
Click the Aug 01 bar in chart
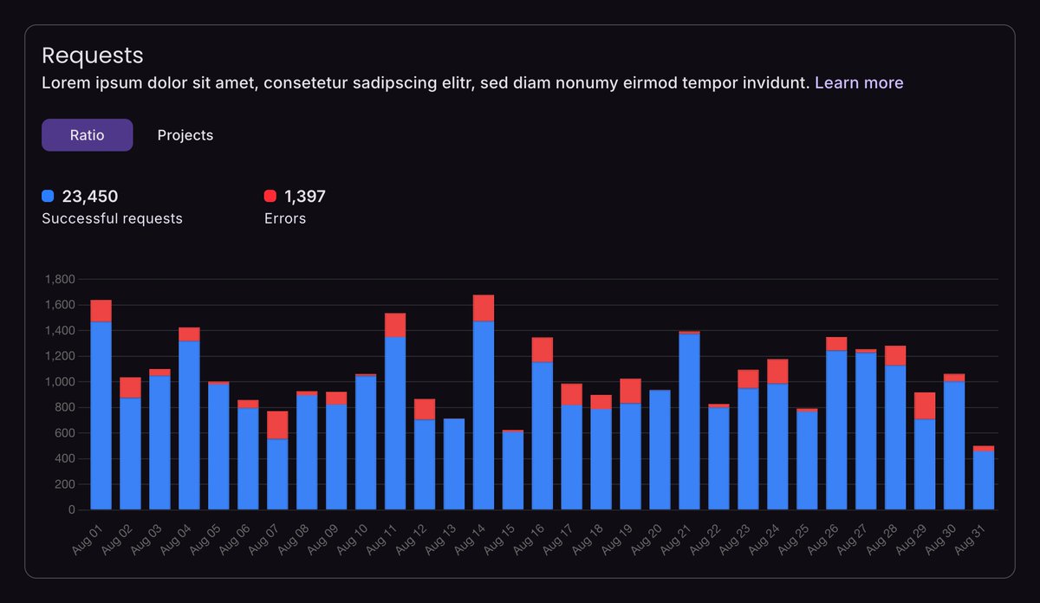click(x=101, y=405)
